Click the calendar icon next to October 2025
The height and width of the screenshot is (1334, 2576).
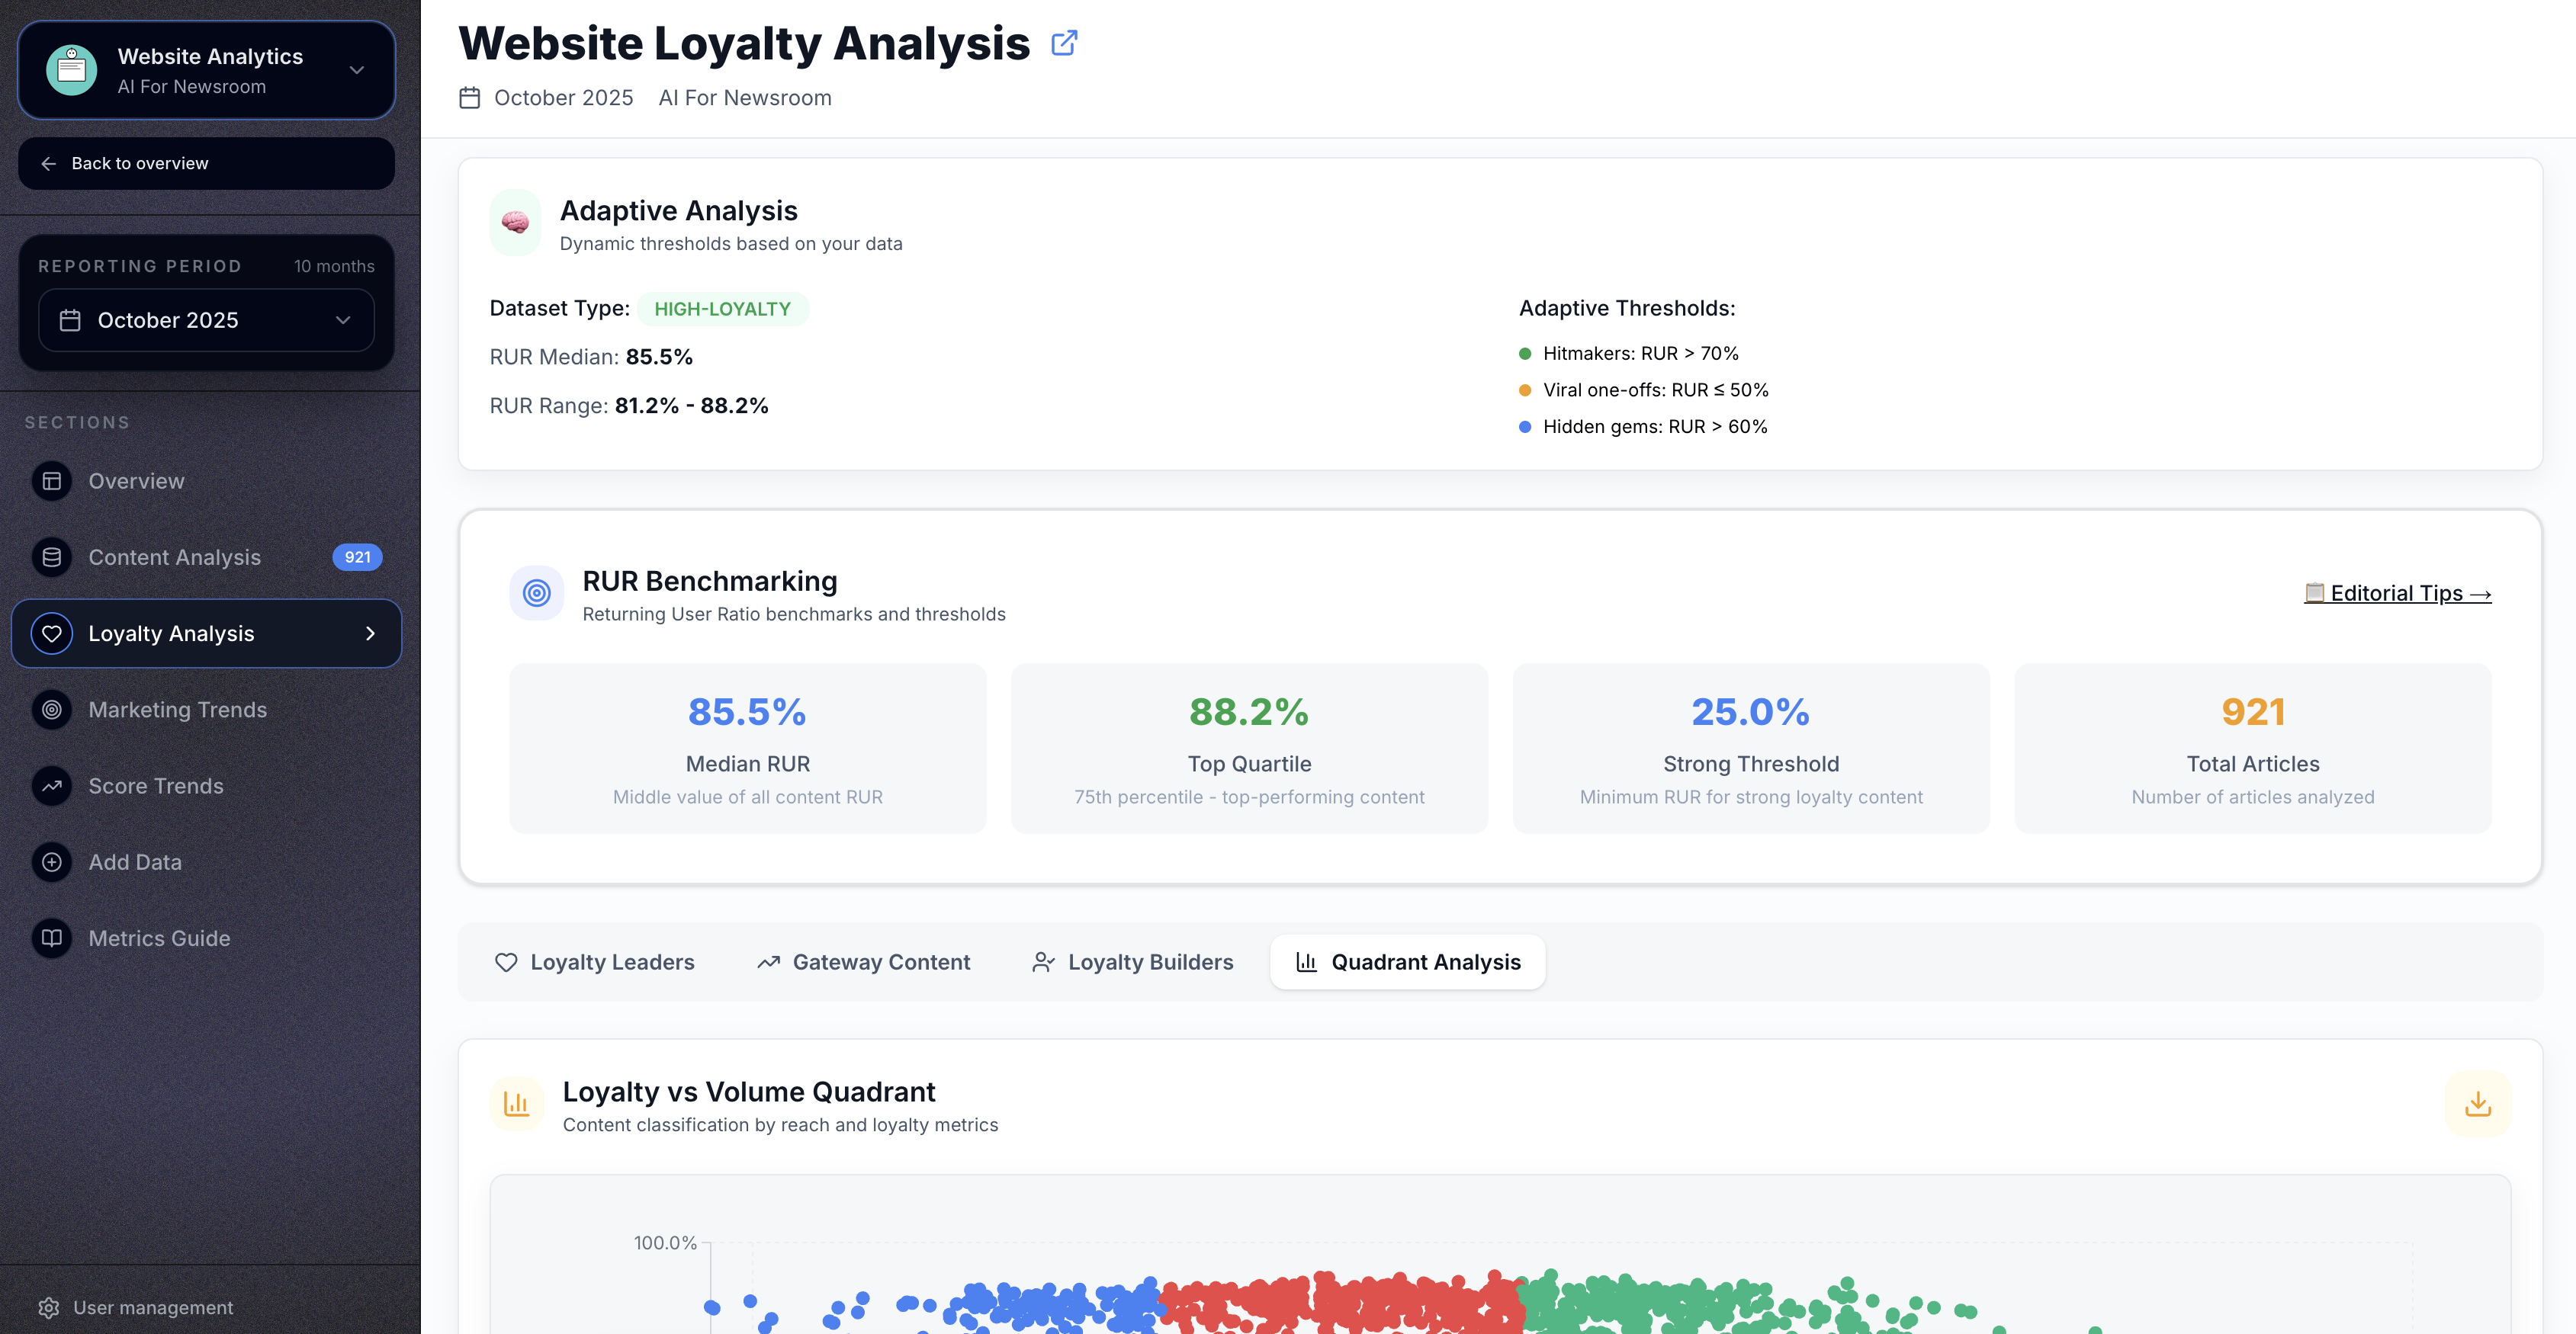click(471, 97)
